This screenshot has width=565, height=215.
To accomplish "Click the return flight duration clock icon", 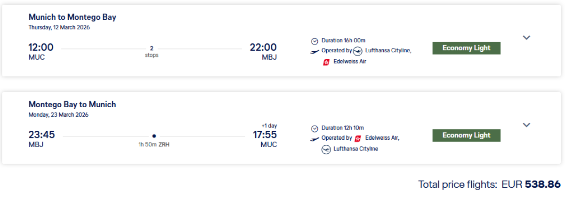I will coord(315,128).
